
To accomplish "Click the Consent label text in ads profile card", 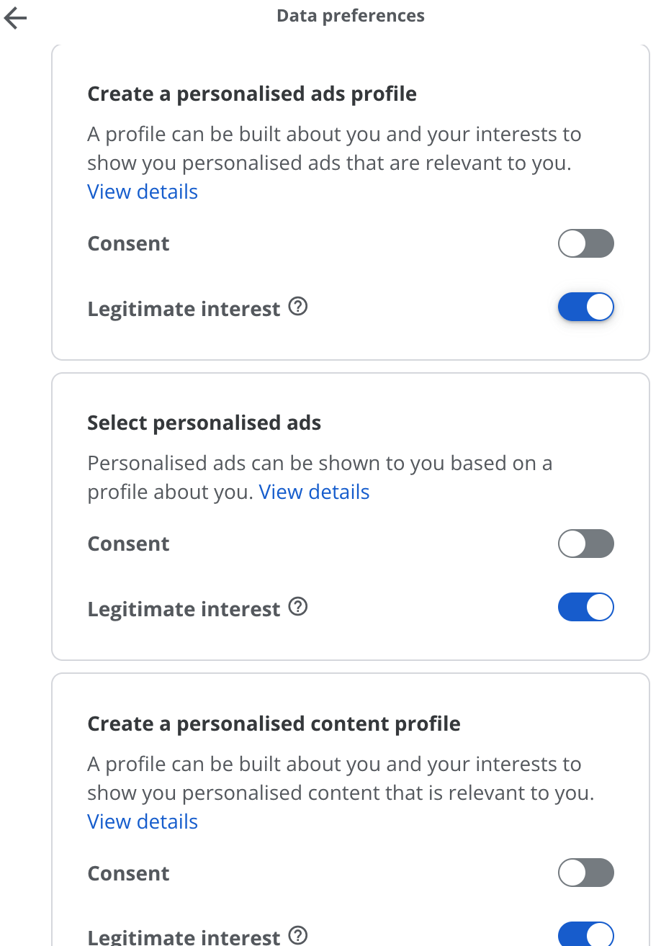I will click(x=129, y=244).
